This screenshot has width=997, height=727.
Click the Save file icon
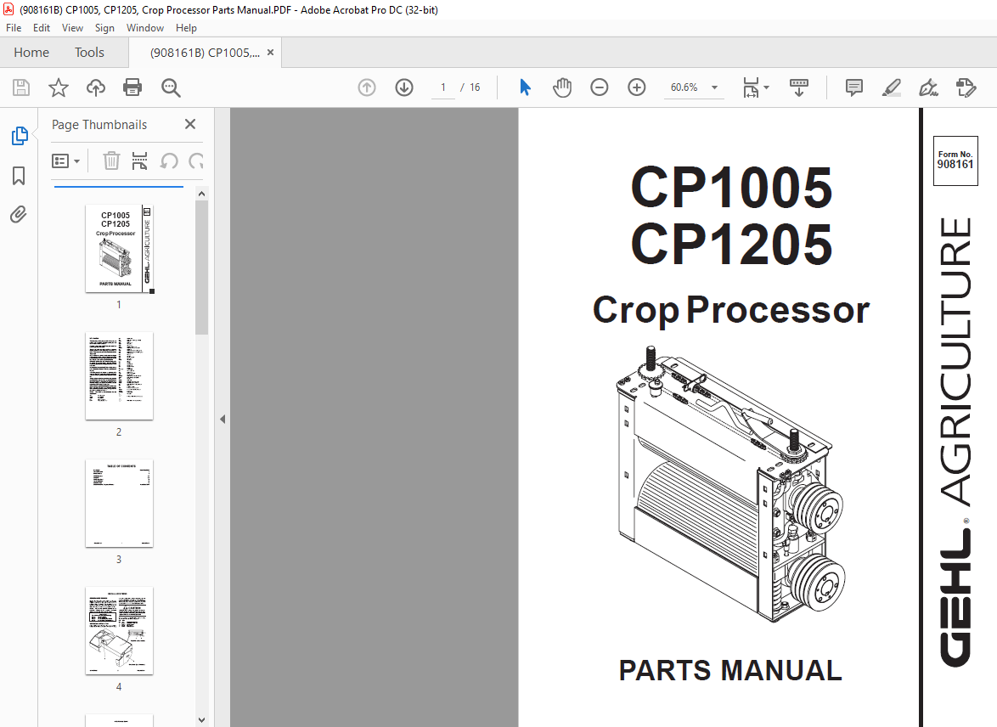tap(21, 87)
